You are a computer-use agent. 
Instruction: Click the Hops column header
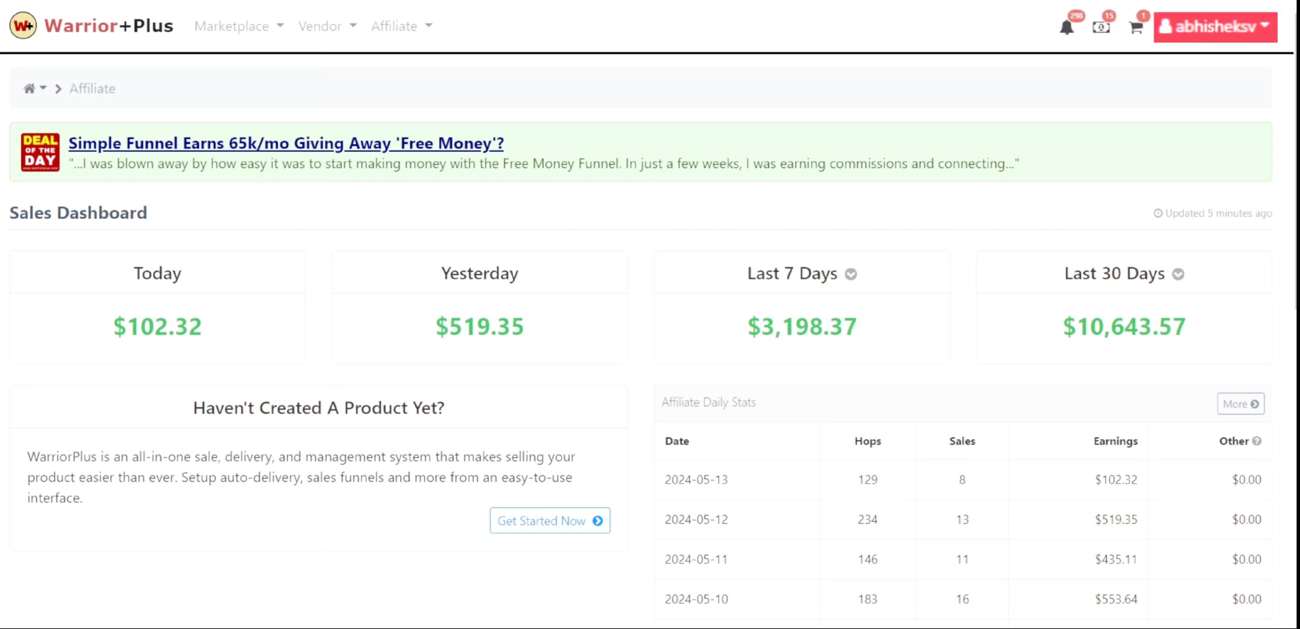pos(868,441)
